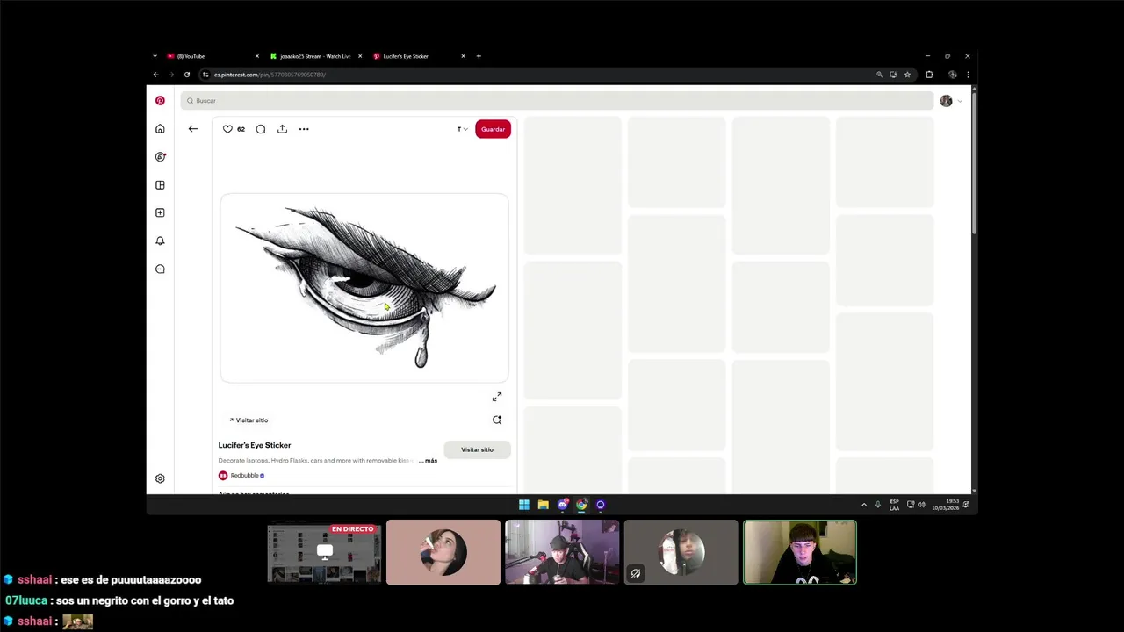This screenshot has height=632, width=1124.
Task: Open site information icon in address bar
Action: [205, 75]
